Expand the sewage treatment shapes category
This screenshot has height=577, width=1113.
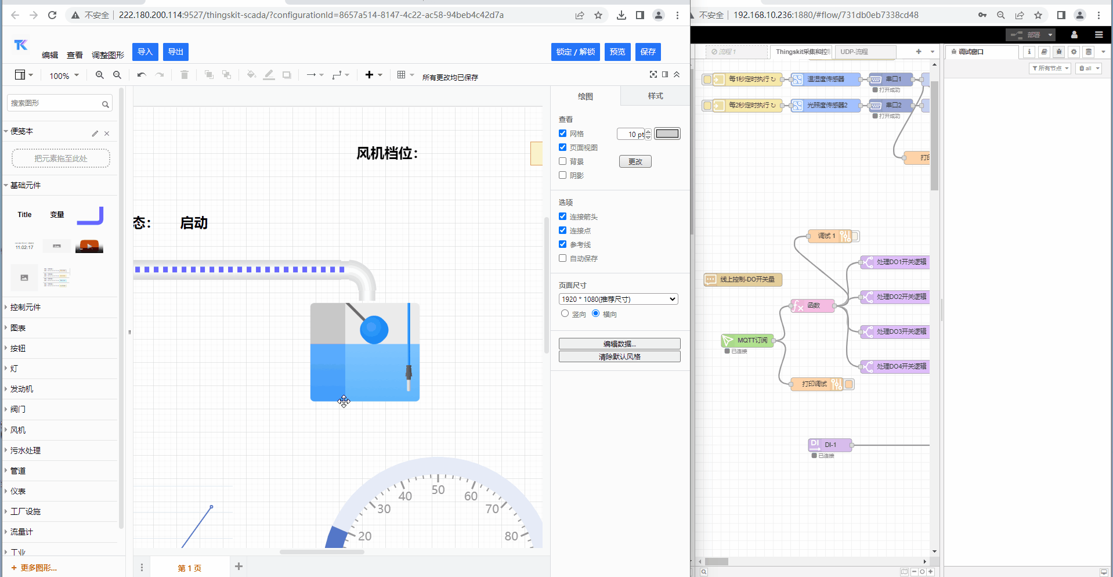point(26,450)
